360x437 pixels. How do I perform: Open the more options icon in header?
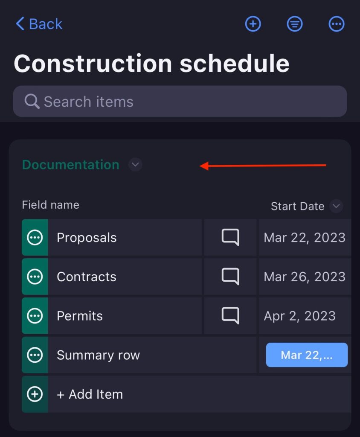(337, 24)
